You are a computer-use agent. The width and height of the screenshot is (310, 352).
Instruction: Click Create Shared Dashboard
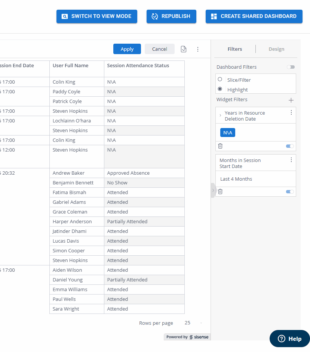pyautogui.click(x=254, y=16)
